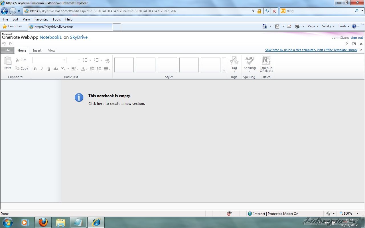Increase indent using the ribbon icon
The height and width of the screenshot is (228, 365).
point(99,69)
